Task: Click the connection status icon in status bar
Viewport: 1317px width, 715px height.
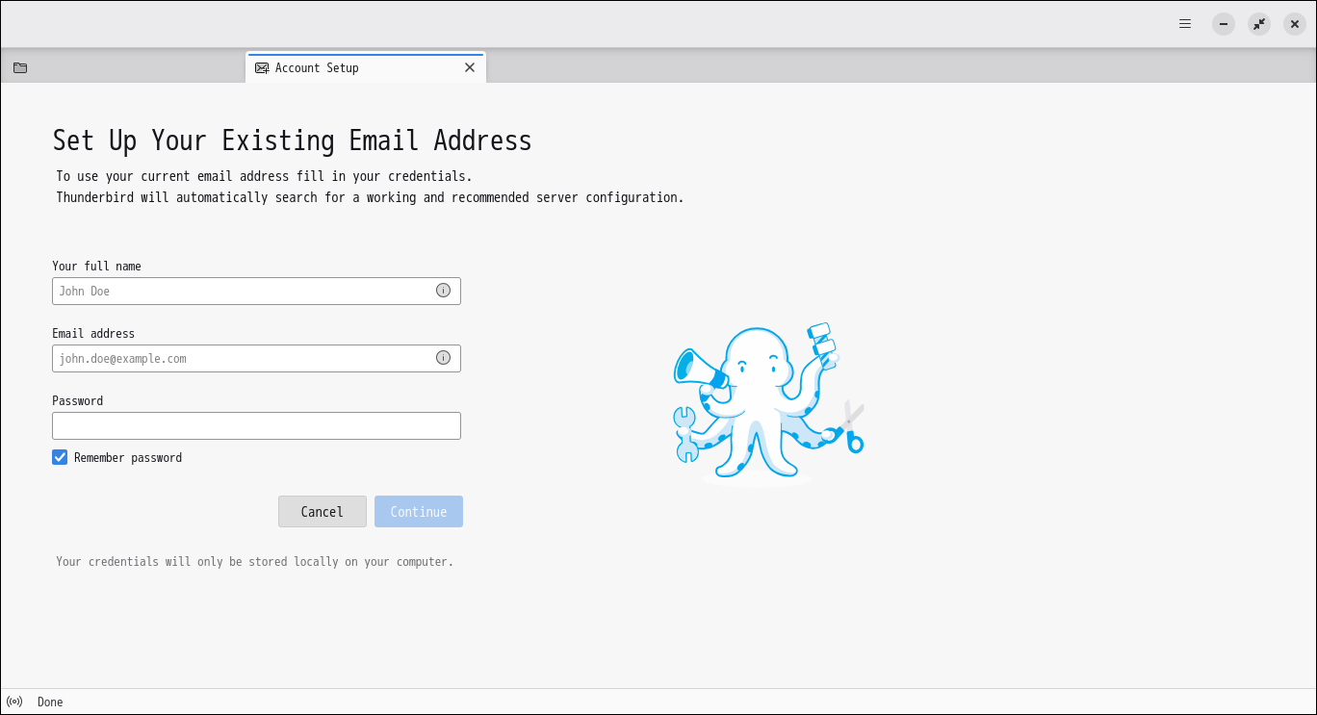Action: pos(14,702)
